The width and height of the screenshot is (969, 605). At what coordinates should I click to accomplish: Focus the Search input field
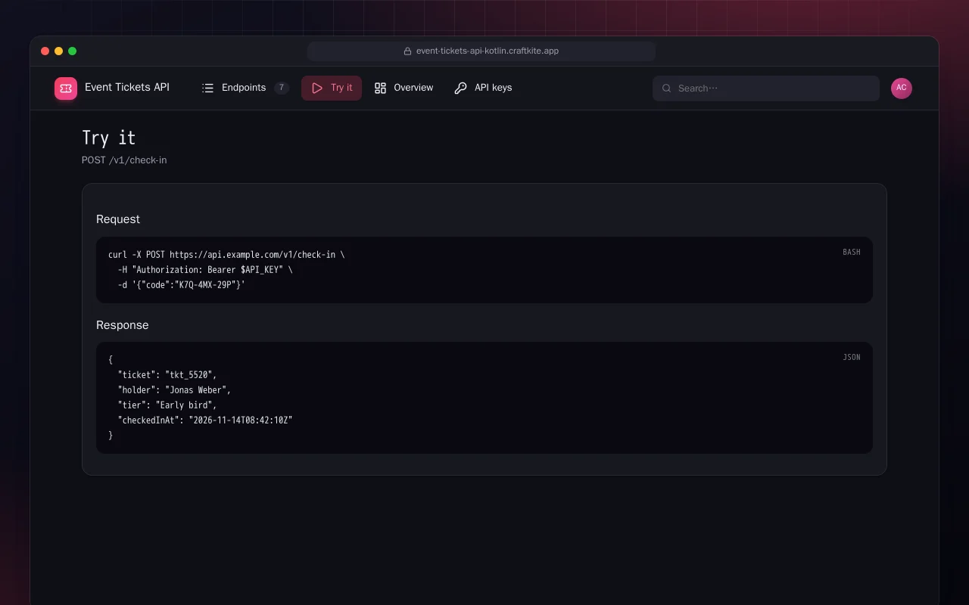[766, 88]
